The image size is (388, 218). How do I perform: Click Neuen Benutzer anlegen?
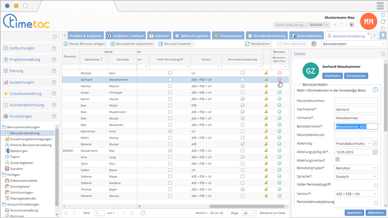click(x=85, y=44)
